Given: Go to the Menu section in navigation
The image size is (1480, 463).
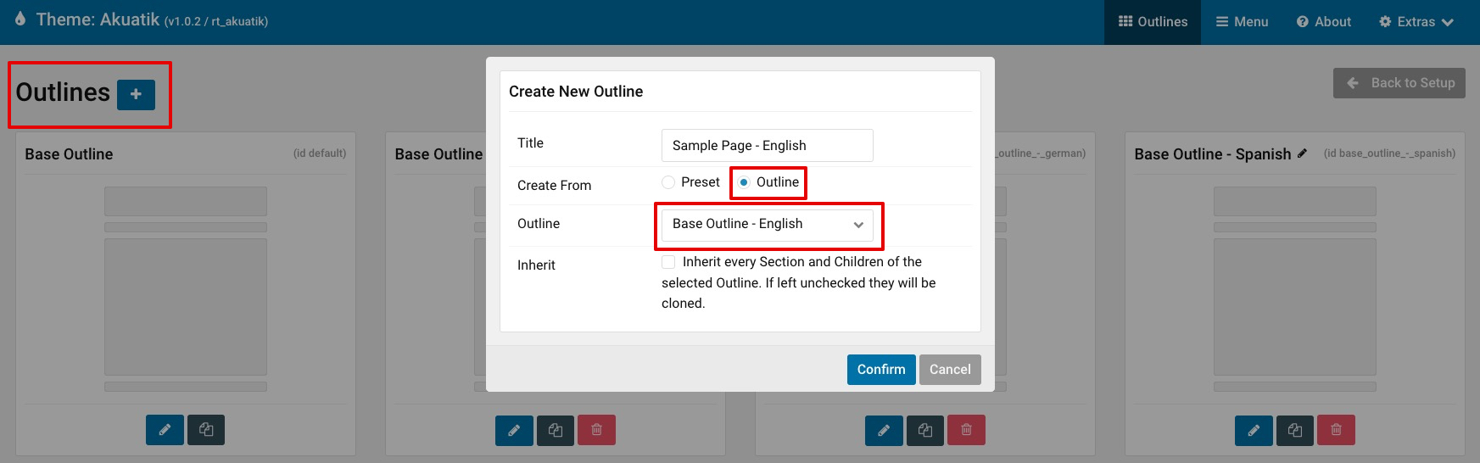Looking at the screenshot, I should [1242, 22].
